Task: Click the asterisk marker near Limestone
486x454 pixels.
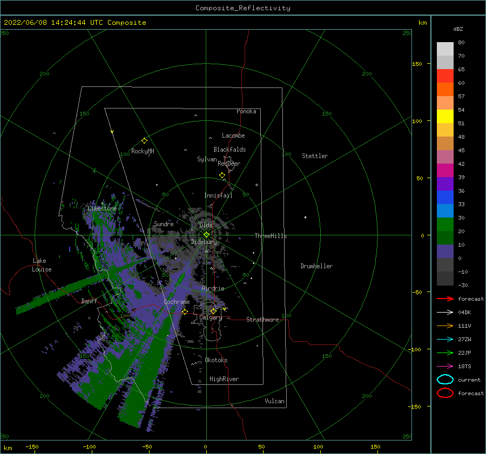Action: coord(102,204)
